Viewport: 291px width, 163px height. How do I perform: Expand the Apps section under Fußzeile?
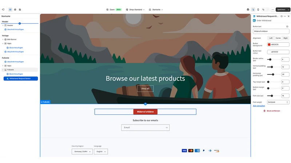point(3,66)
